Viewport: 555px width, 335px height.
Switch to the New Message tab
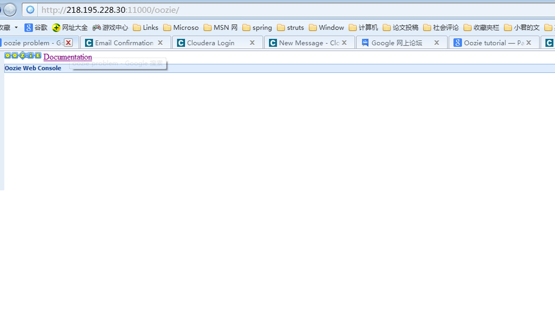(309, 43)
